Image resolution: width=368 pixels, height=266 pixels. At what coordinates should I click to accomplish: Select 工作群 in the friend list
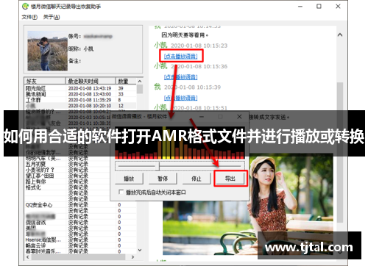pos(33,100)
